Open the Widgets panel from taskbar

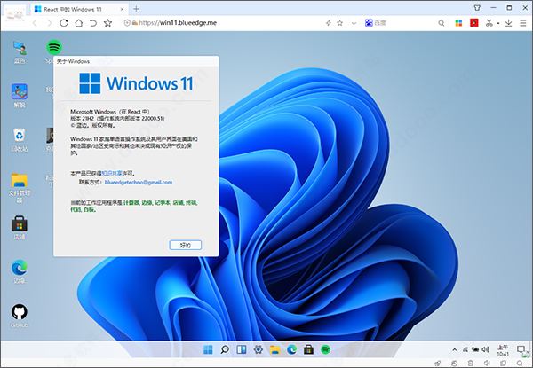(x=242, y=349)
